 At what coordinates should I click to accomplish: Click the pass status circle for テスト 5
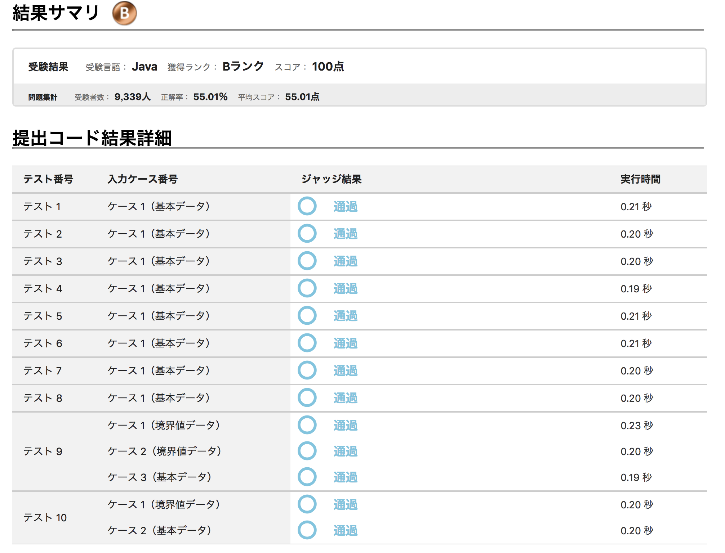(x=308, y=316)
